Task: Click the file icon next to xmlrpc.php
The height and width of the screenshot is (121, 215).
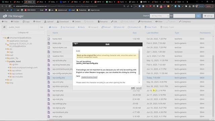Action: pos(49,117)
